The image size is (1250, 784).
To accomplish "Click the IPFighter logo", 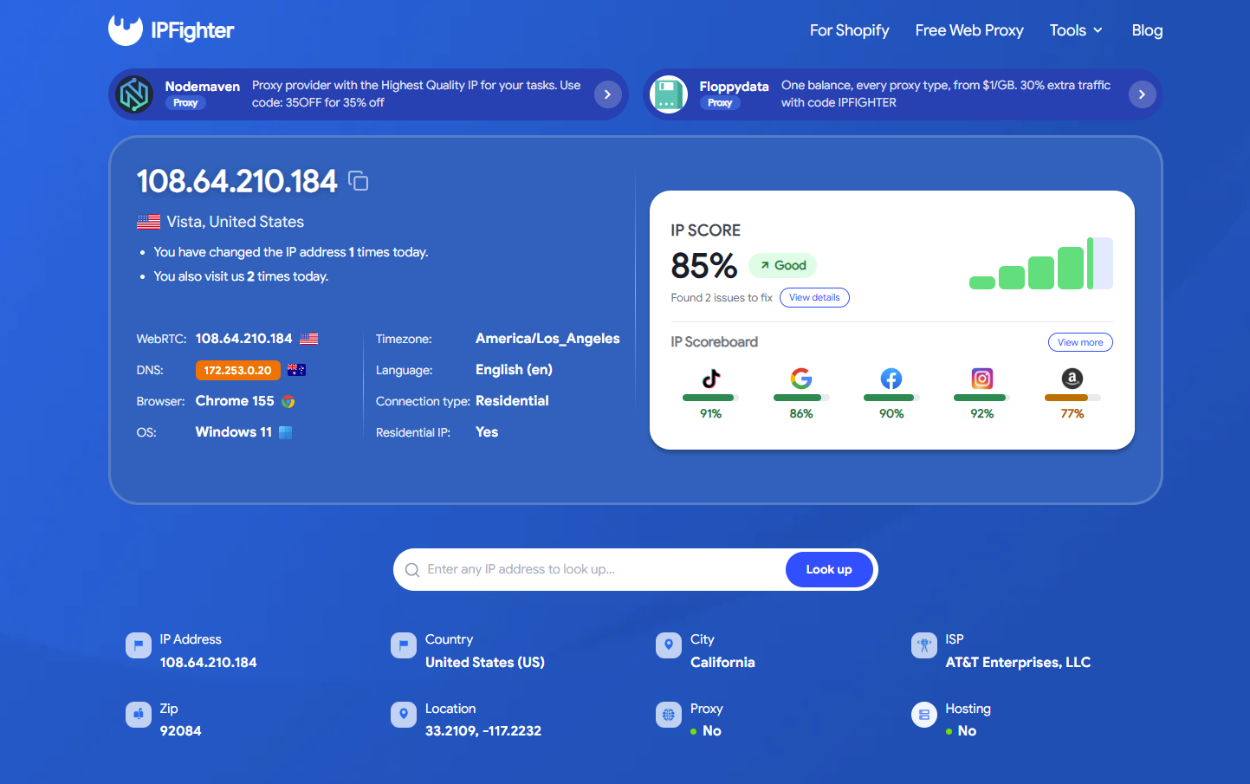I will click(172, 30).
